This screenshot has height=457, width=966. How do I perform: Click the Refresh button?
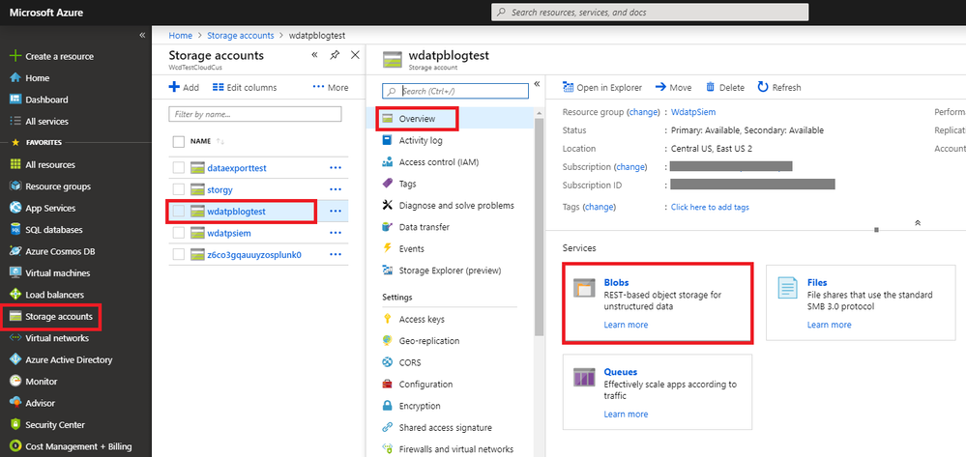779,88
